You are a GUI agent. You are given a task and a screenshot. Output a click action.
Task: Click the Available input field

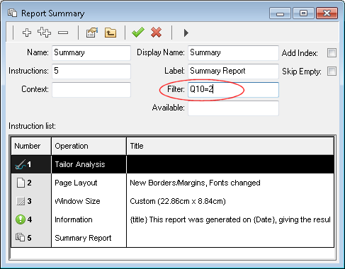click(x=233, y=108)
